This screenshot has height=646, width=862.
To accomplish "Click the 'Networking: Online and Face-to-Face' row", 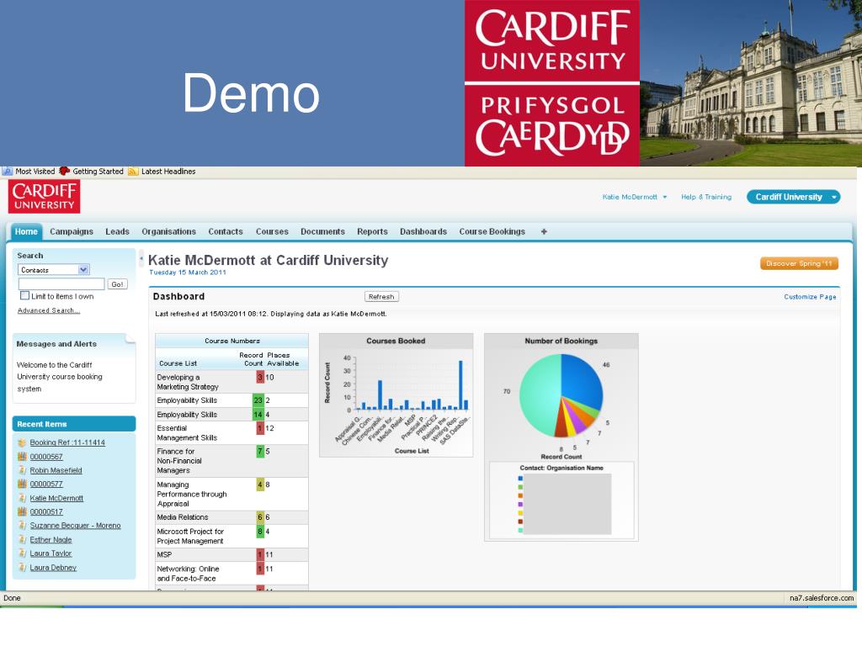I will click(231, 574).
